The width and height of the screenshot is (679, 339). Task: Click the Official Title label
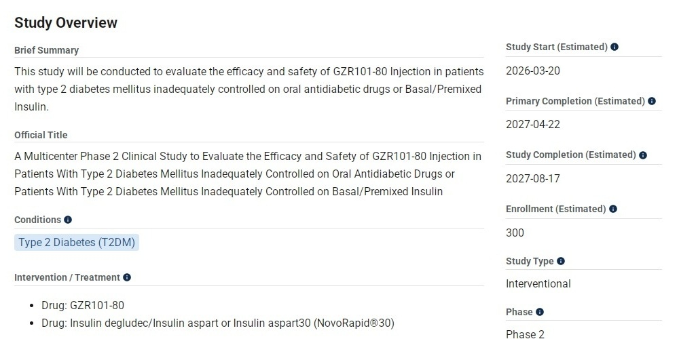click(41, 135)
